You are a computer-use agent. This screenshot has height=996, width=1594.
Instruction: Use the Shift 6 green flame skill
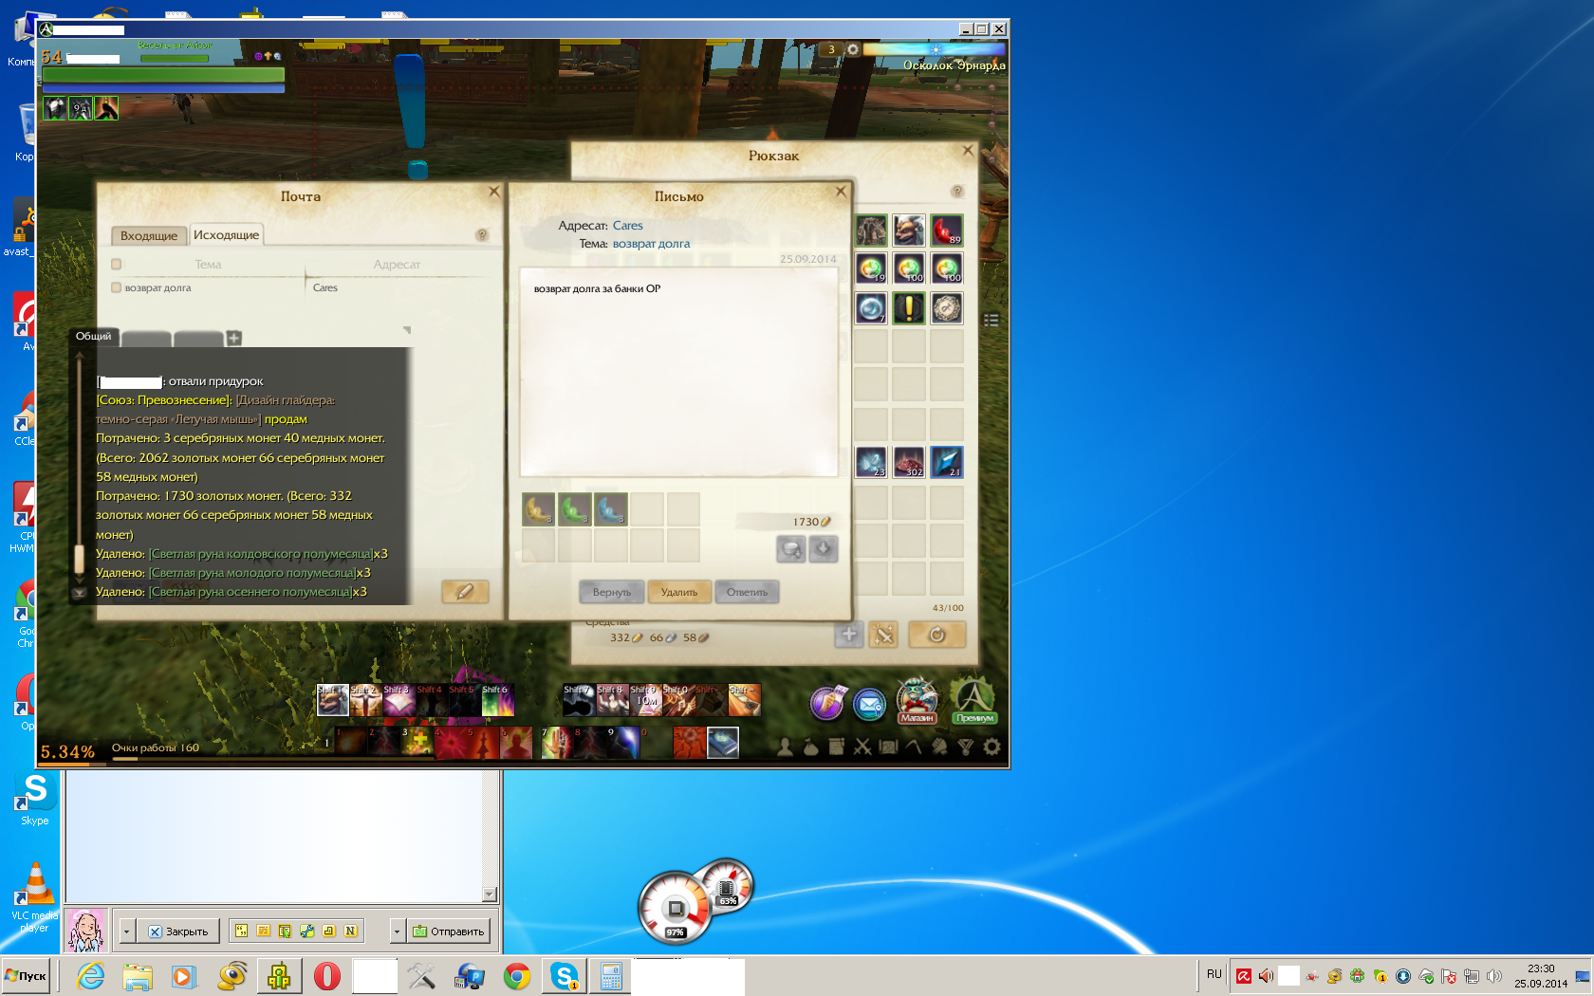tap(497, 700)
